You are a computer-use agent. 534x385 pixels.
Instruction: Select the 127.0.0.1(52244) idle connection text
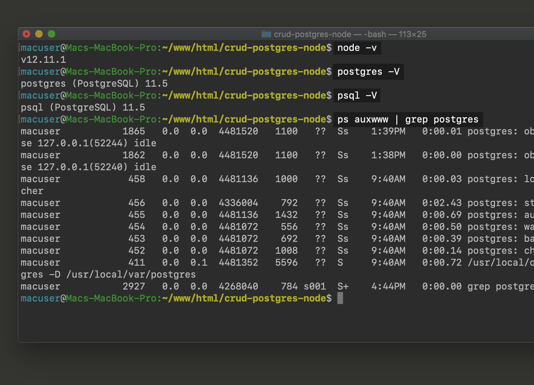tap(97, 143)
